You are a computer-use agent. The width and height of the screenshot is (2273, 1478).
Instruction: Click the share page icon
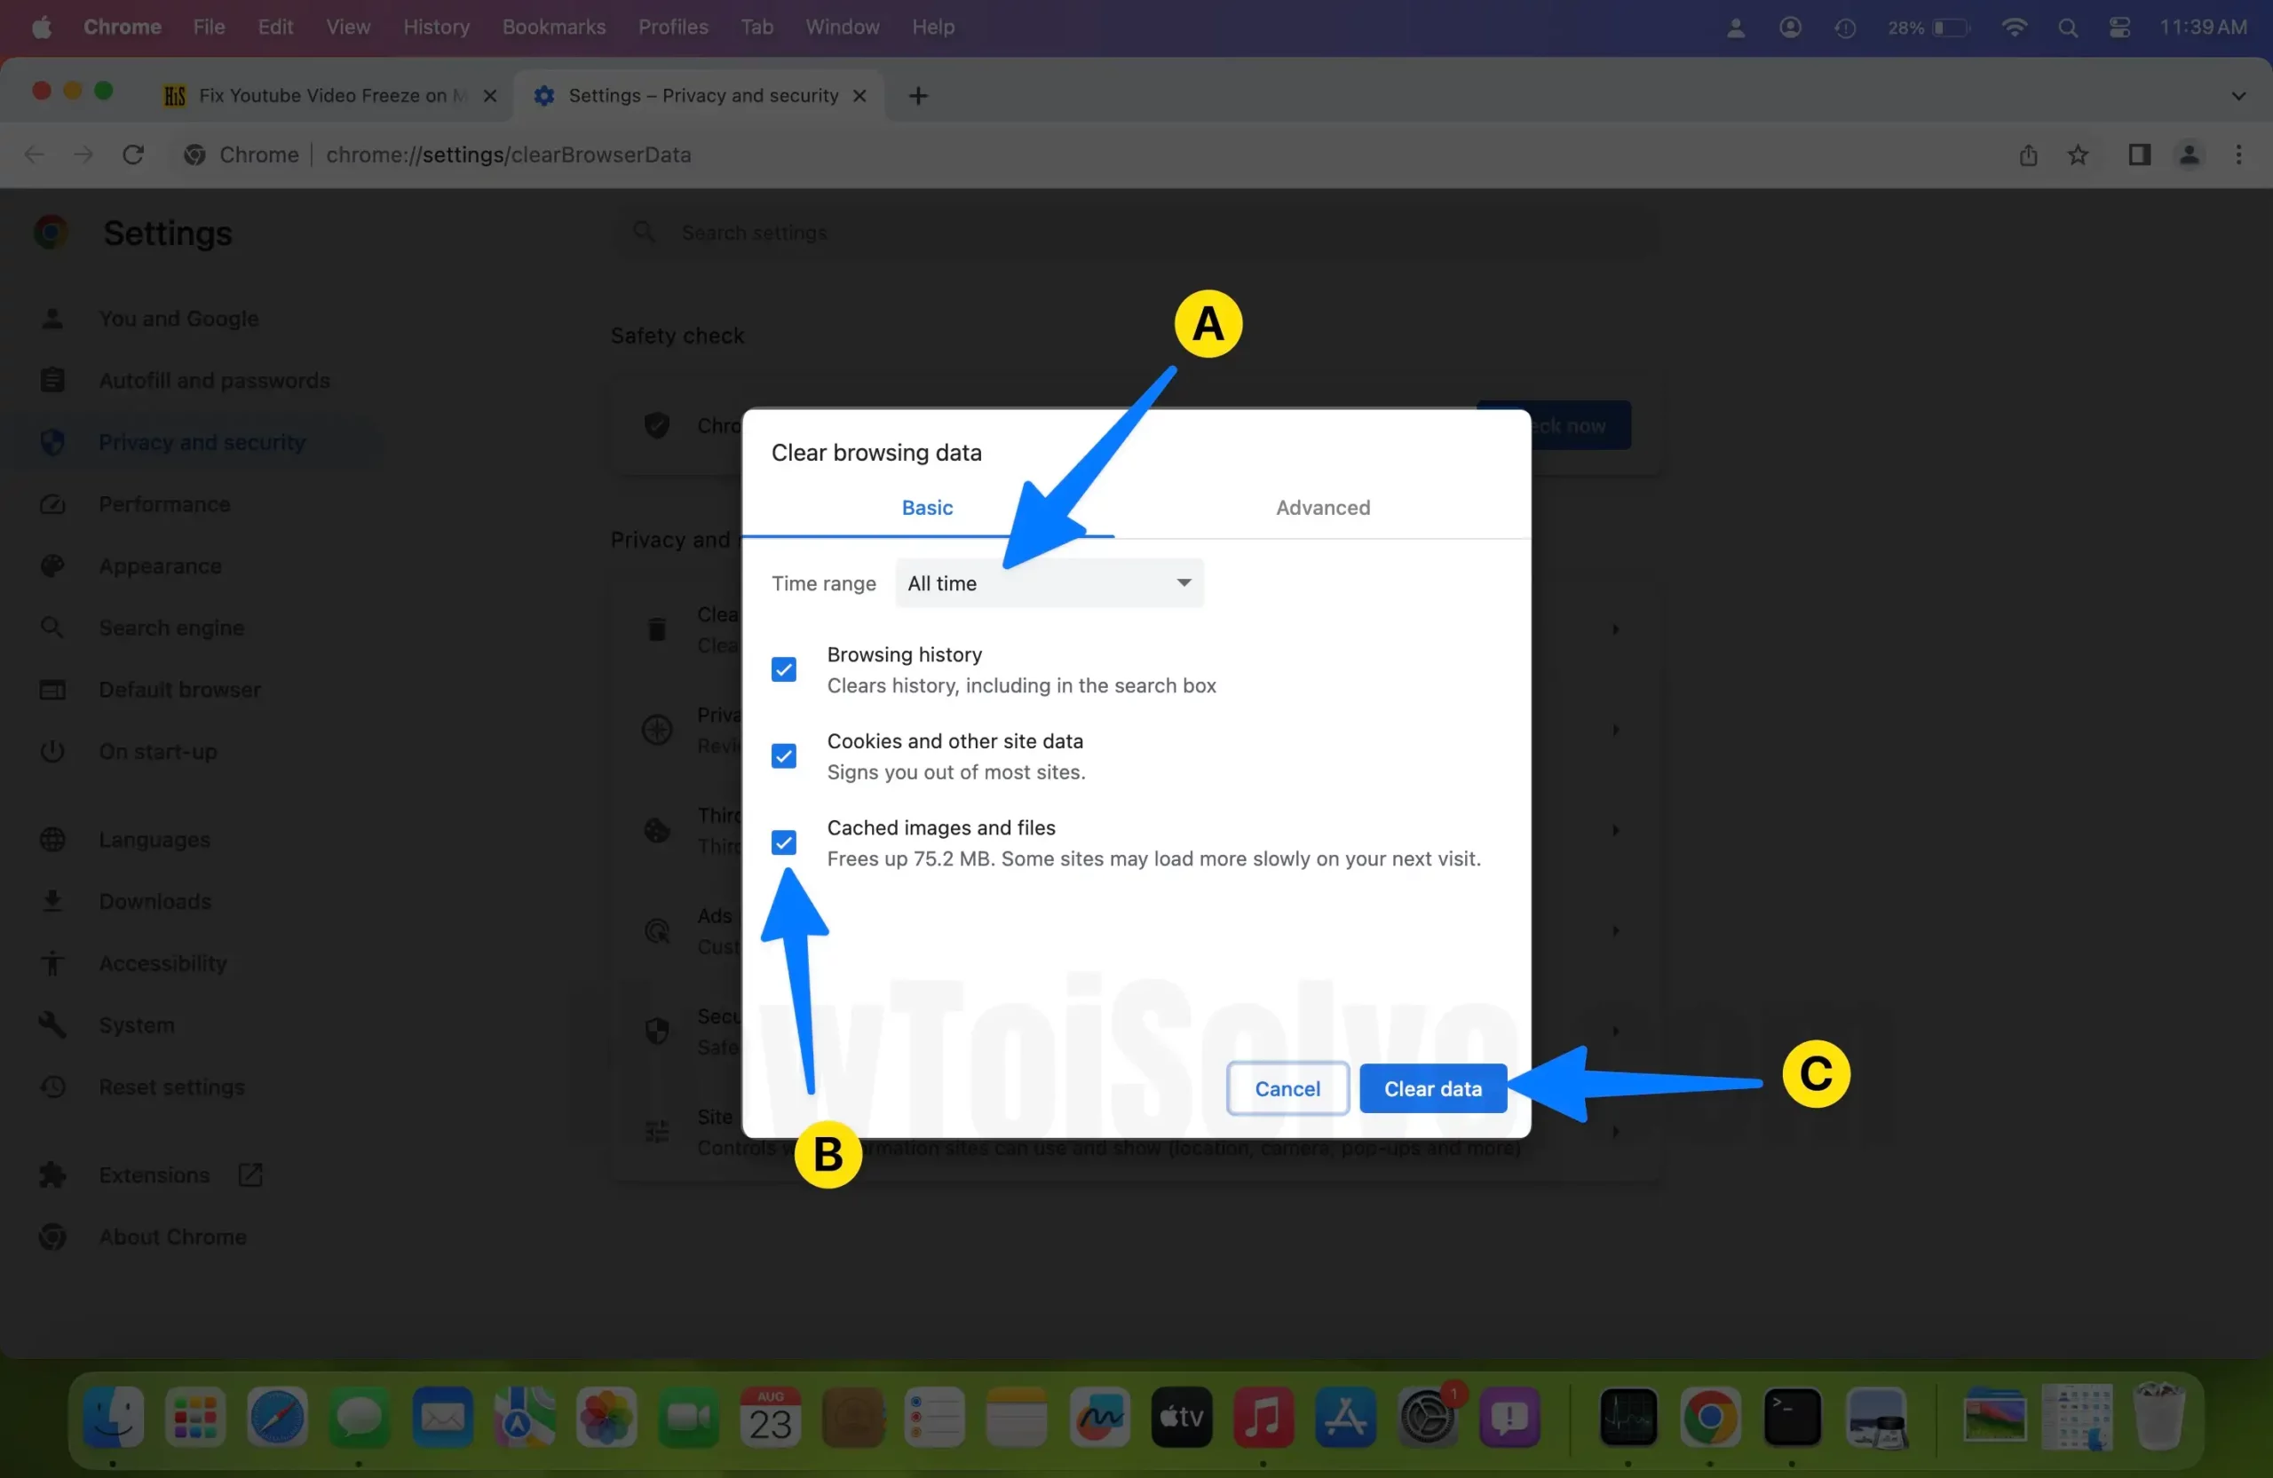pos(2028,154)
